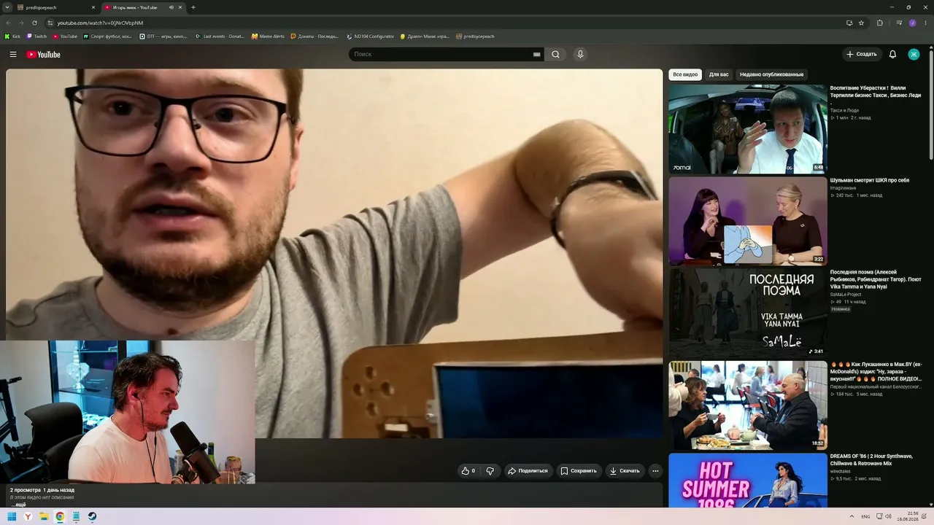
Task: Open "Шульман смотрит ШКЯ про себя" title
Action: coord(870,180)
